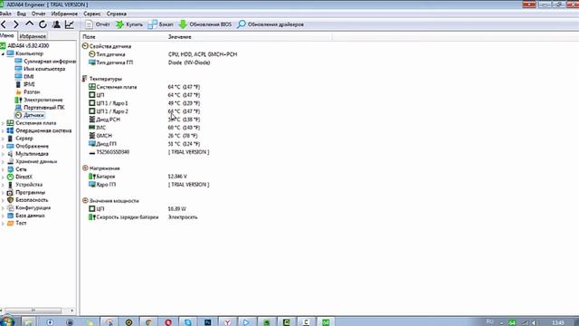Select the GMCH temperature row
The height and width of the screenshot is (326, 579).
(143, 136)
